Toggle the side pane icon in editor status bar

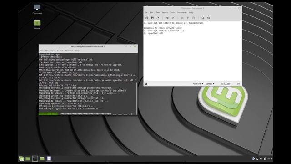[x=146, y=84]
